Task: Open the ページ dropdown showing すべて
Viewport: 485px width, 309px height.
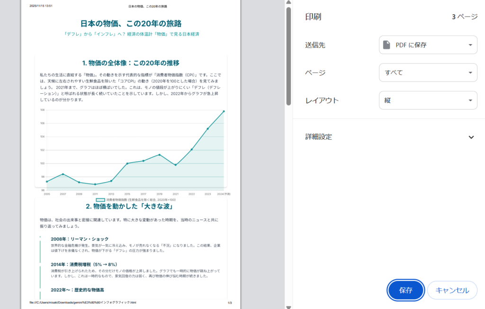Action: tap(428, 73)
